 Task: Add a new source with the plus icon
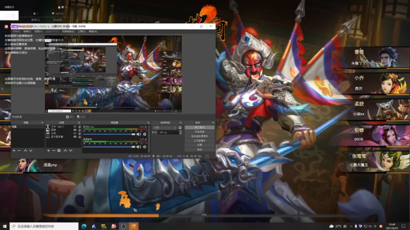coord(49,151)
